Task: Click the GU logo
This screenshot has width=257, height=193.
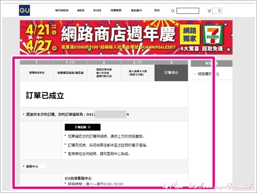Action: (24, 10)
